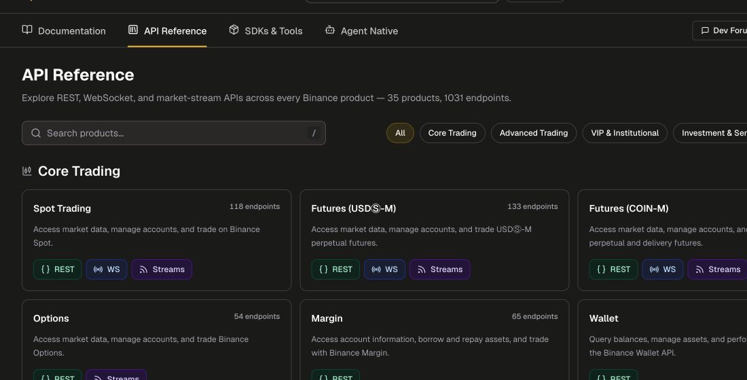The image size is (747, 380).
Task: Click the slash shortcut hint in search
Action: 314,133
